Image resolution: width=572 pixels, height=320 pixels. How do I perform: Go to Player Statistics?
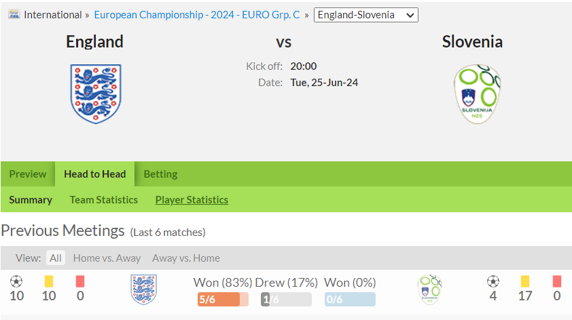[x=192, y=200]
